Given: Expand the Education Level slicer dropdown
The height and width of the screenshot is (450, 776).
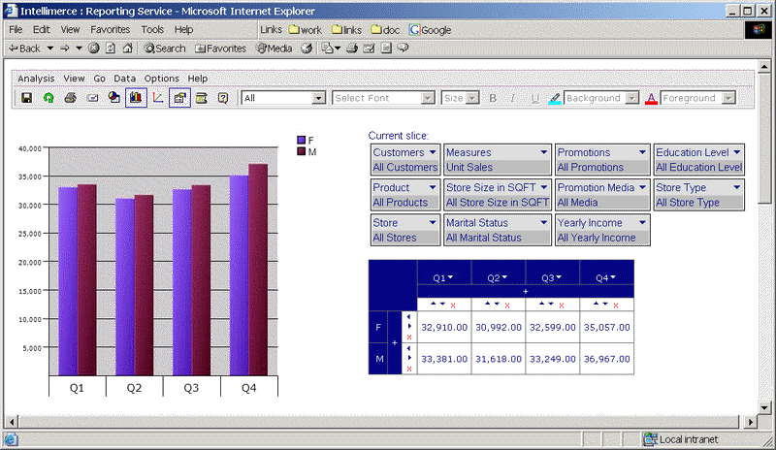Looking at the screenshot, I should click(737, 152).
